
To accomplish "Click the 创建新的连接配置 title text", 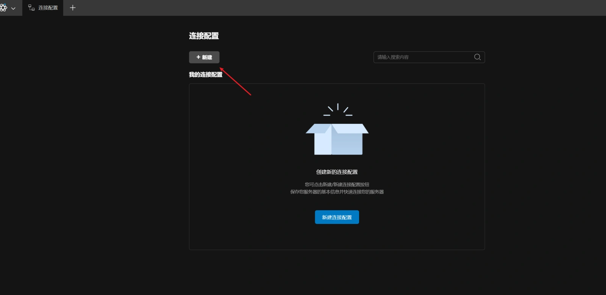I will 337,172.
